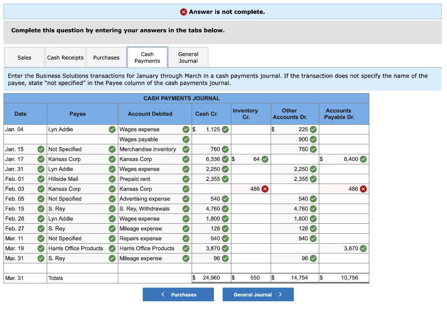The image size is (447, 310).
Task: Open the Feb. 15 S. Rey payee dropdown
Action: click(83, 209)
